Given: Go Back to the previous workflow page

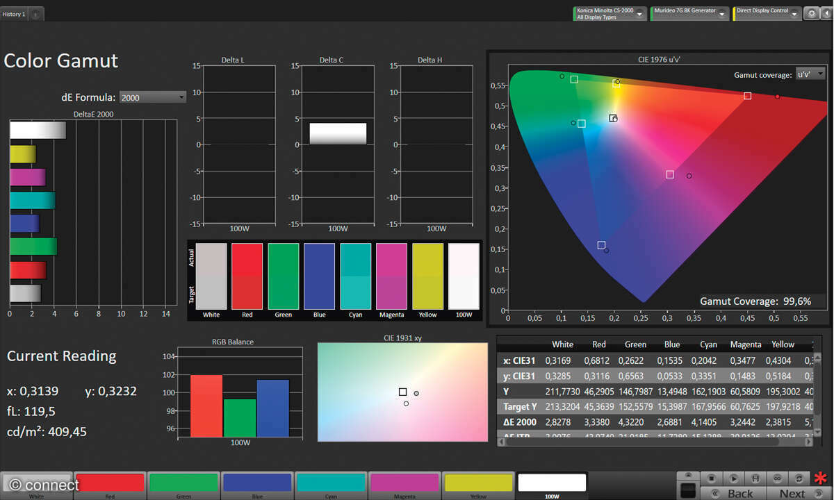Looking at the screenshot, I should coord(733,493).
